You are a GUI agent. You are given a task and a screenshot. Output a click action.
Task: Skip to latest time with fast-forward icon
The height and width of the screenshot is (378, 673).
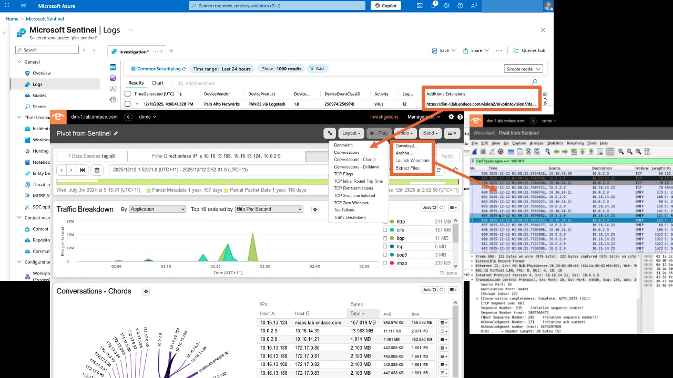(x=83, y=170)
